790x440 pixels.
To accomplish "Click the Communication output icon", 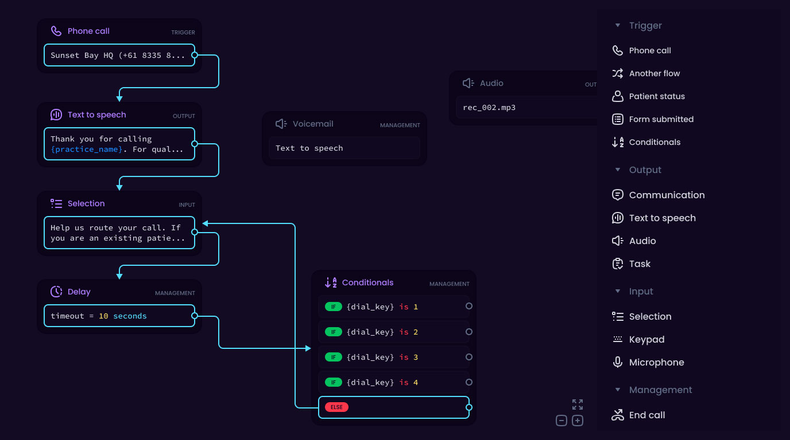I will pos(617,195).
